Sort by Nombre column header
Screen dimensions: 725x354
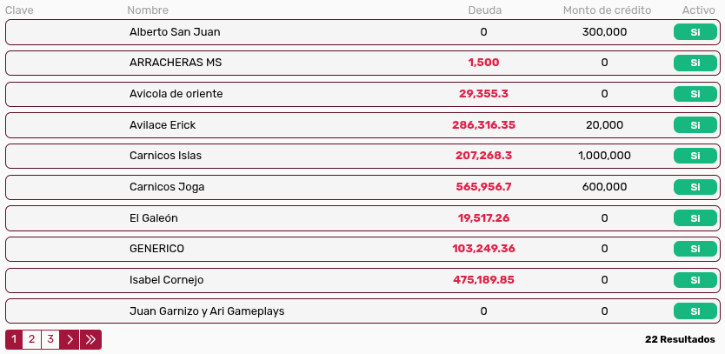pyautogui.click(x=148, y=10)
